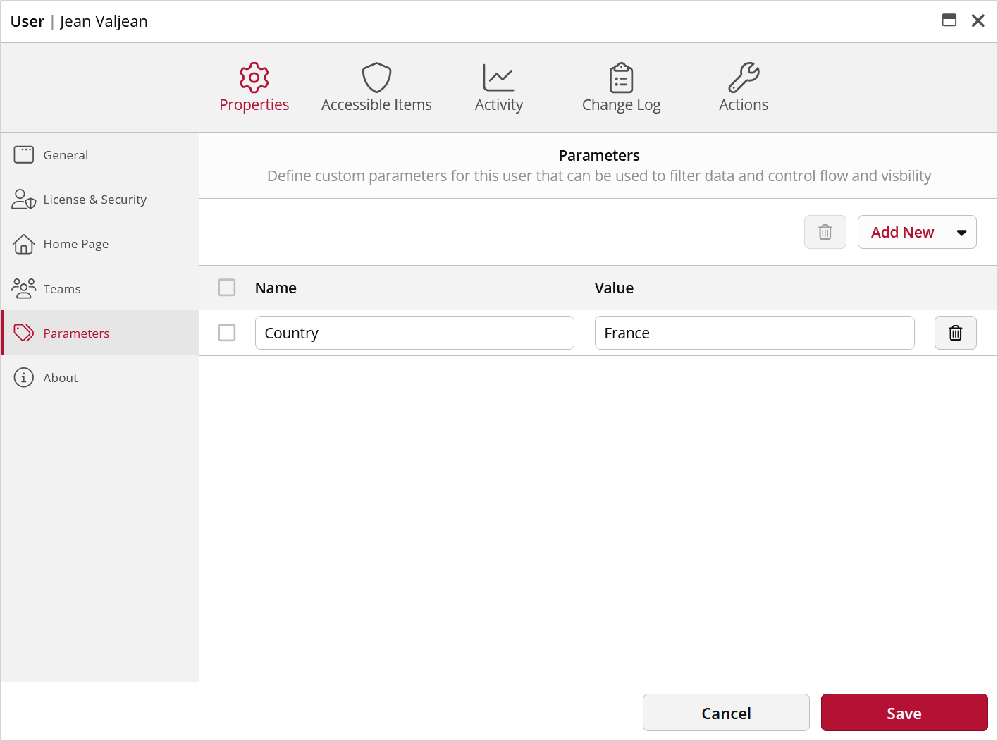Image resolution: width=998 pixels, height=741 pixels.
Task: Go to General settings section
Action: point(100,155)
